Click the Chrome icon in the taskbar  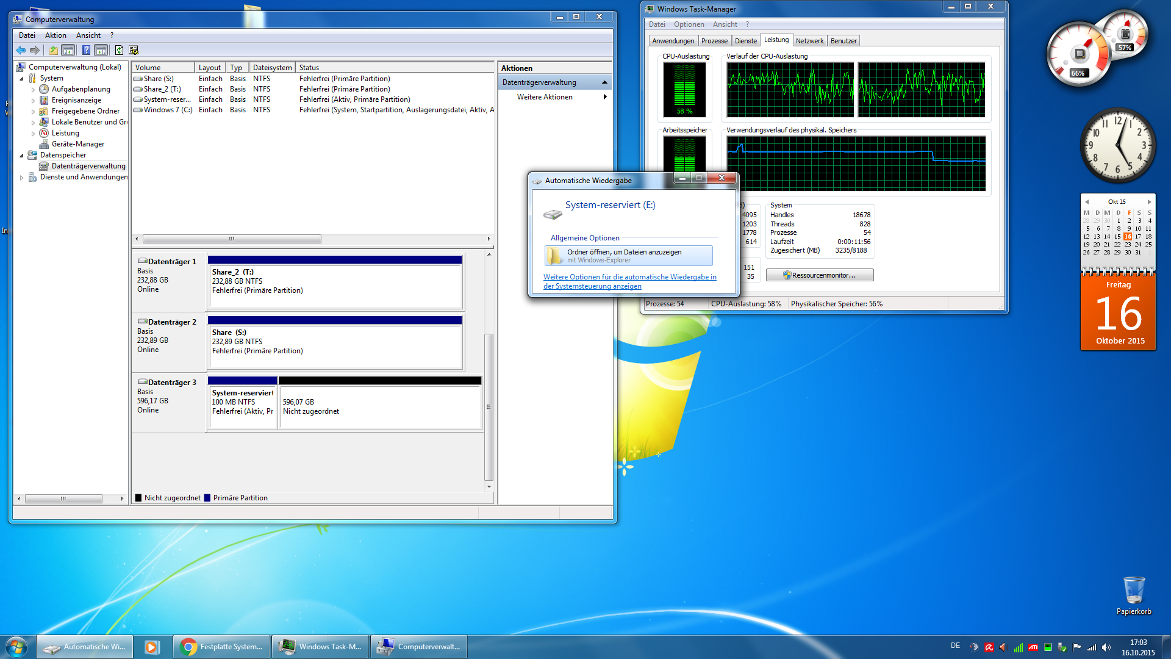189,647
